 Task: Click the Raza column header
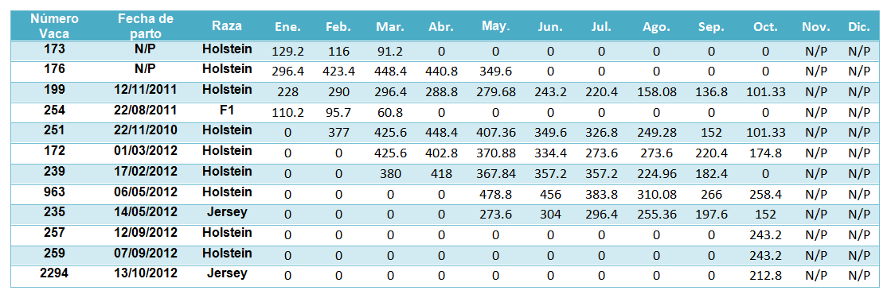[227, 25]
